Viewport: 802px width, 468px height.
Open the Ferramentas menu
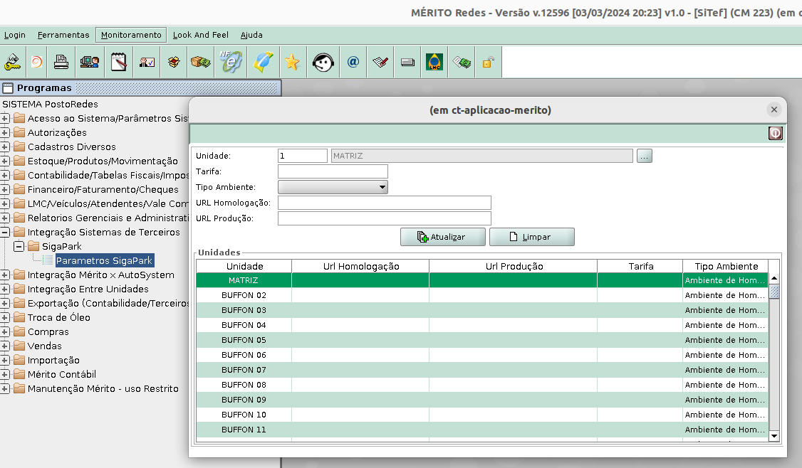coord(63,35)
